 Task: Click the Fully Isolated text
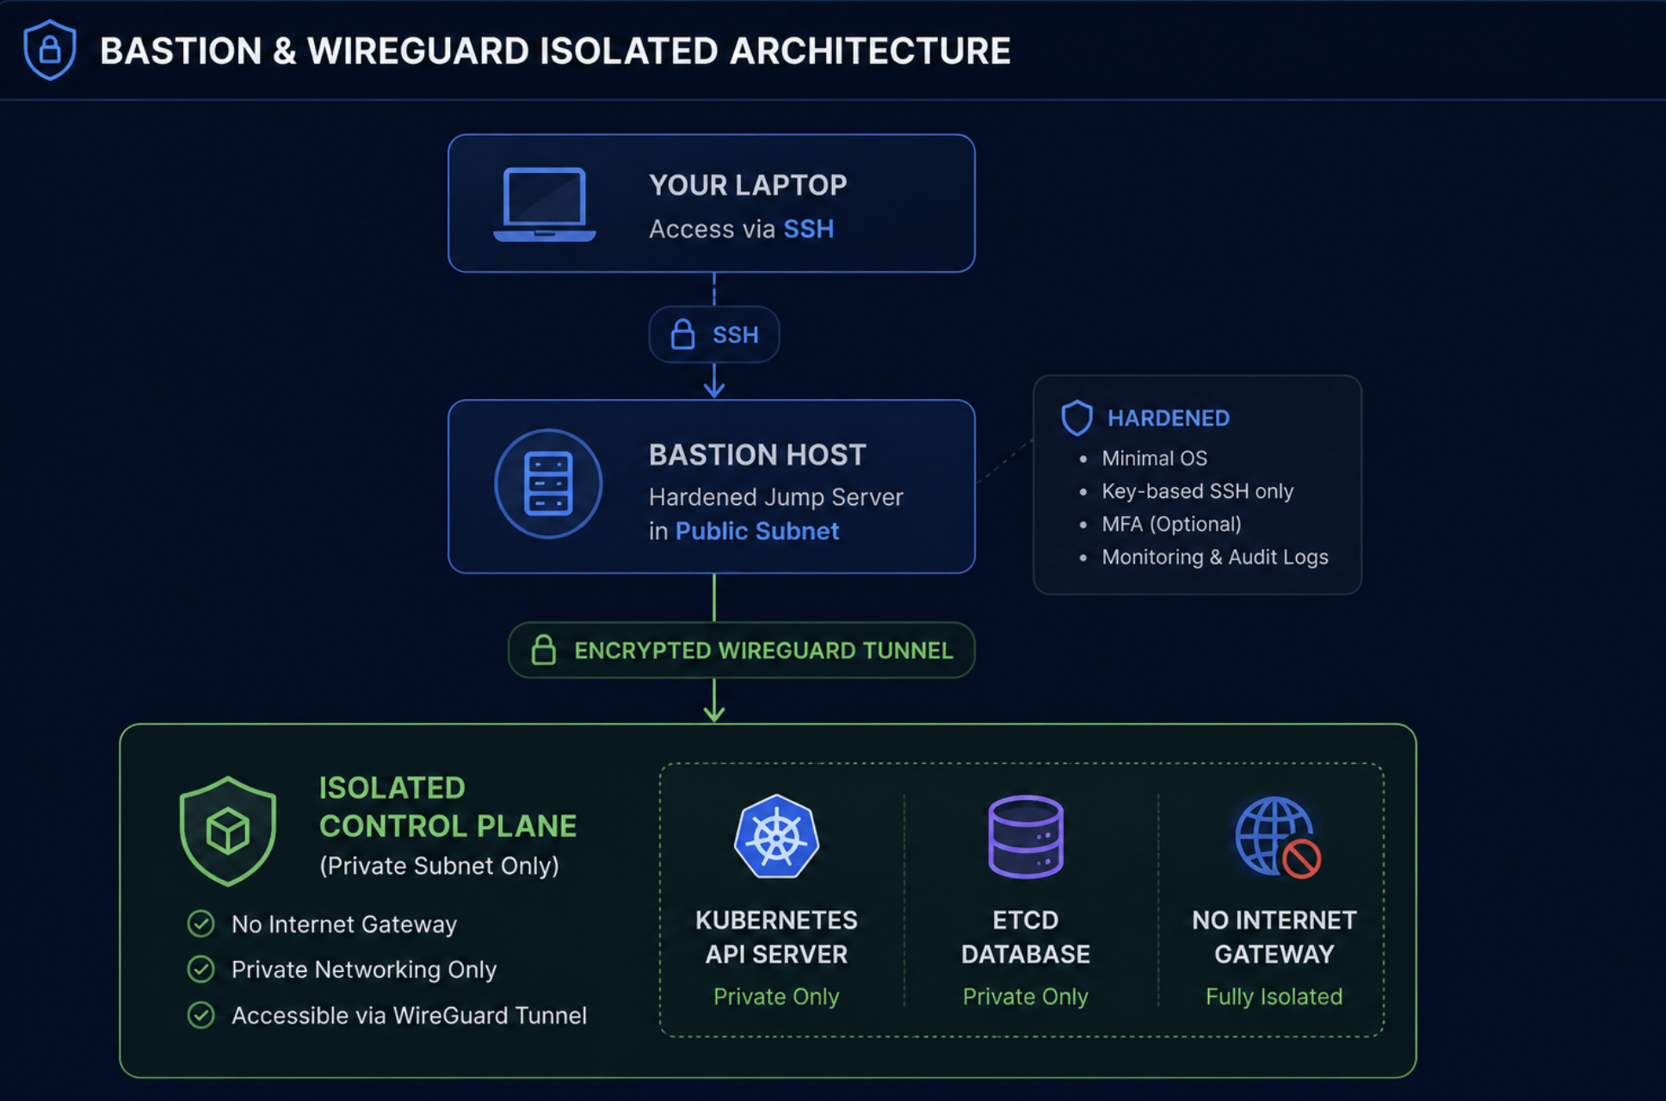coord(1274,996)
